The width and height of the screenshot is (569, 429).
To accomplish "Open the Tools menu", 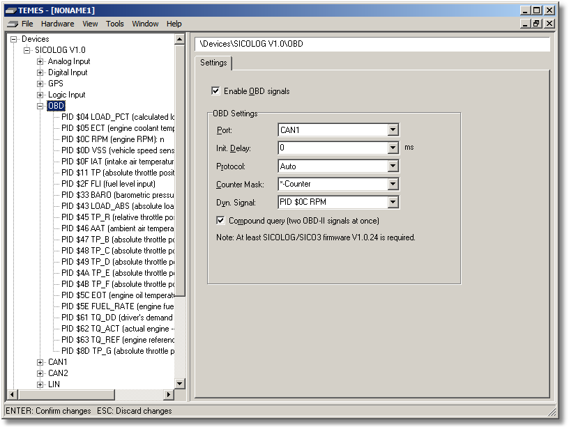I will point(114,24).
